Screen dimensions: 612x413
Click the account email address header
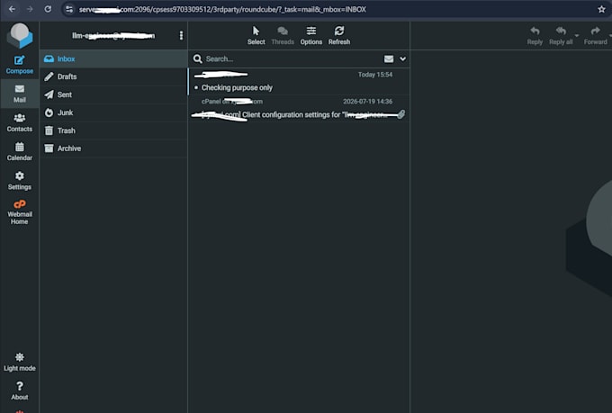click(113, 35)
